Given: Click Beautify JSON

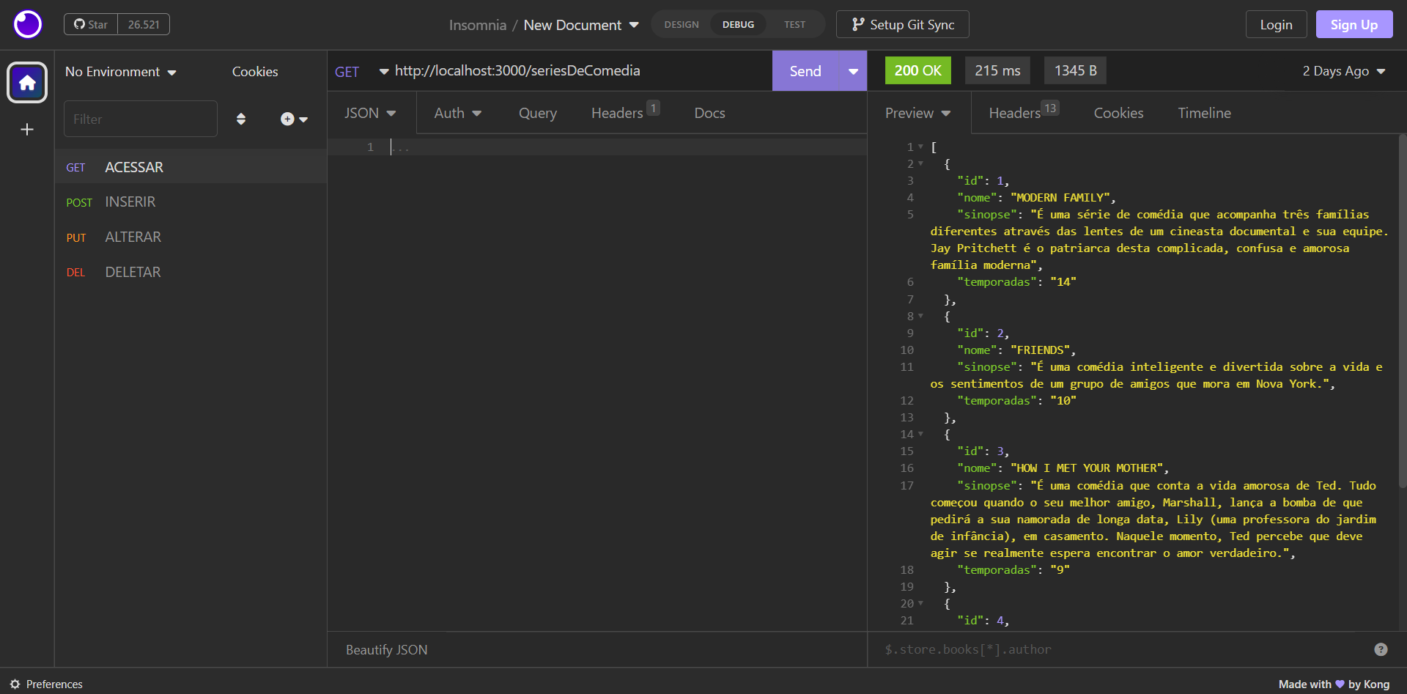Looking at the screenshot, I should click(386, 649).
